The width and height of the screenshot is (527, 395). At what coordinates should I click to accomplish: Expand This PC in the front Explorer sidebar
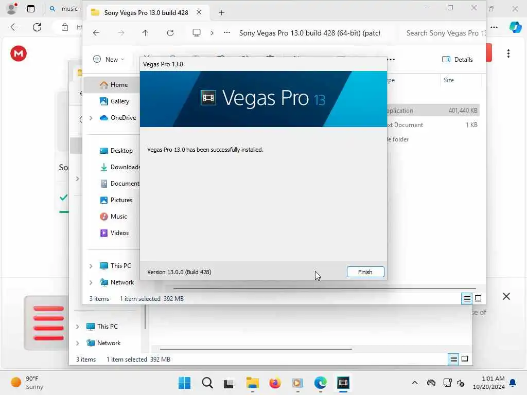coord(91,266)
